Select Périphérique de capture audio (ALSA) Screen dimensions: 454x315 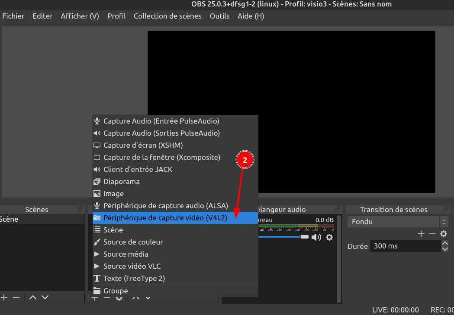coord(175,206)
